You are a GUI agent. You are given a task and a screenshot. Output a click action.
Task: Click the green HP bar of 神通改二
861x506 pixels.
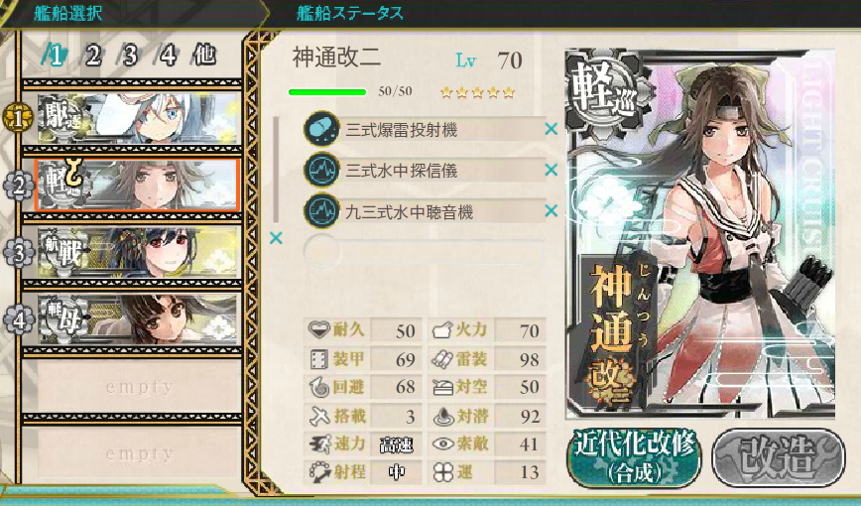click(327, 92)
